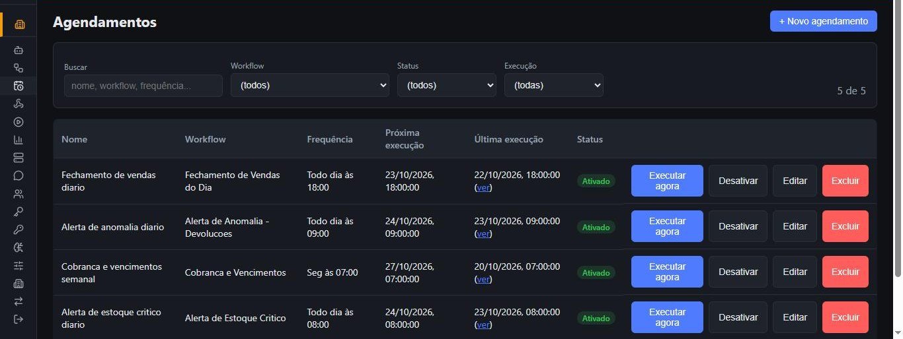Run Cobranca e vencimentos semanal now
Viewport: 903px width, 339px height.
[x=667, y=272]
